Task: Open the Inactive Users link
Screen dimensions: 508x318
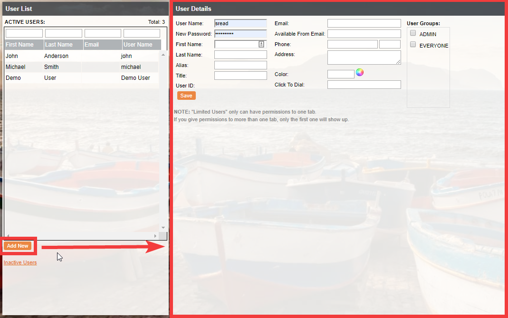Action: 20,262
